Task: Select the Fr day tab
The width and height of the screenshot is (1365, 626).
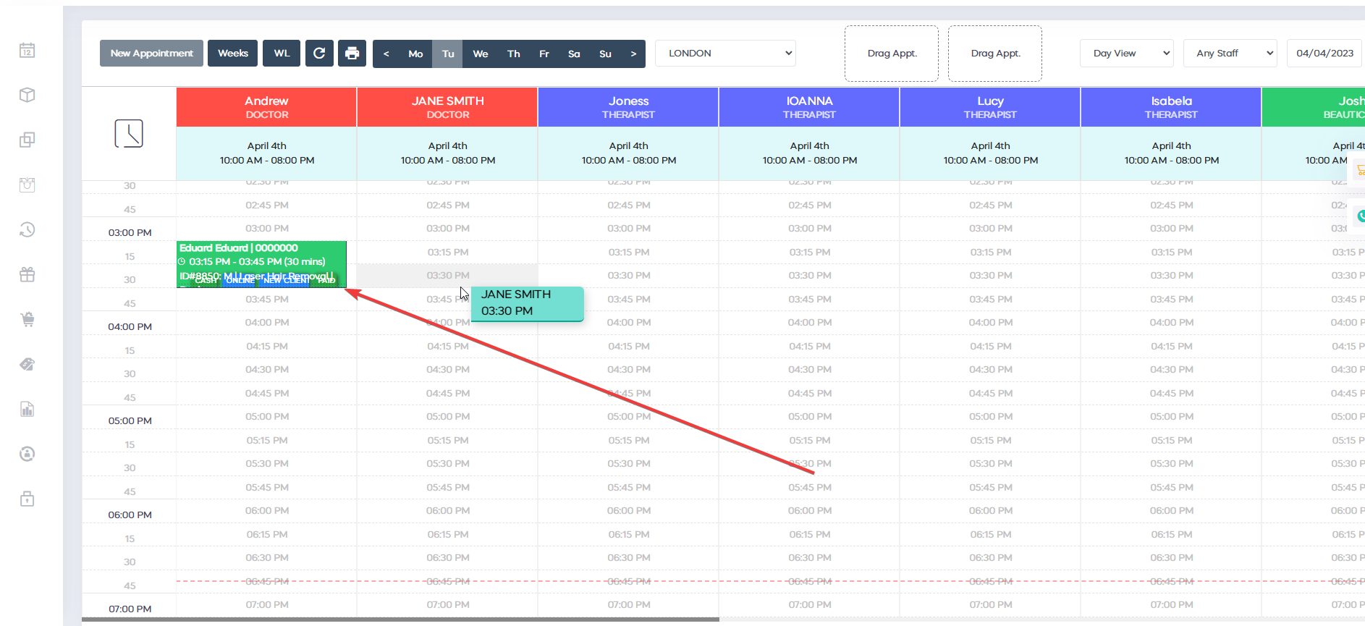Action: click(544, 54)
